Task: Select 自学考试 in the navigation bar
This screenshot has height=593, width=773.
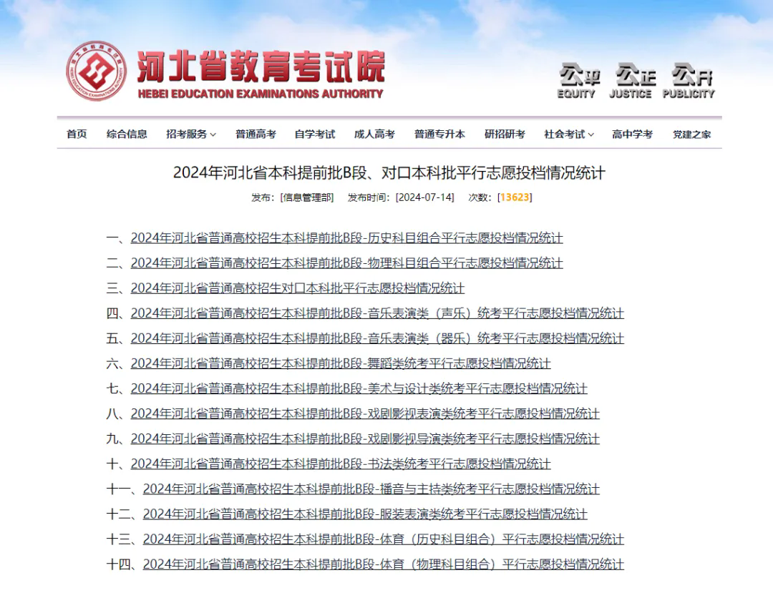Action: click(x=315, y=134)
